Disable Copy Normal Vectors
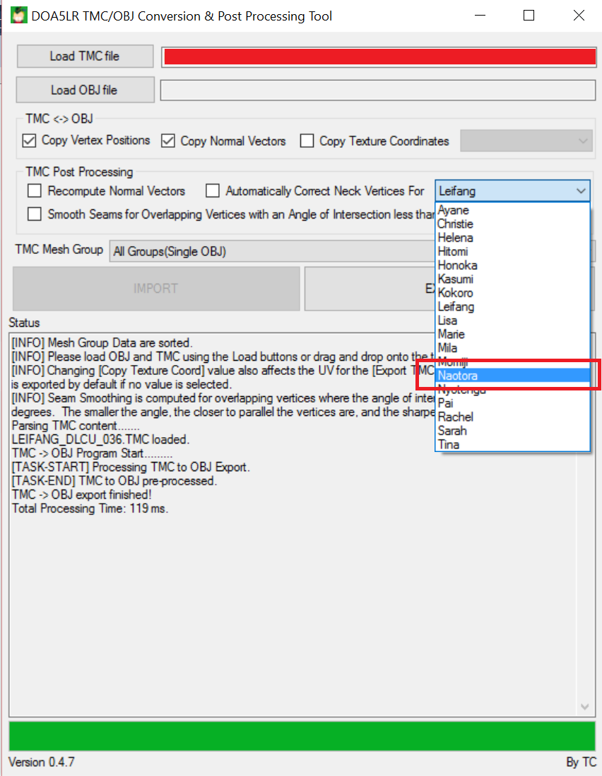 (167, 141)
